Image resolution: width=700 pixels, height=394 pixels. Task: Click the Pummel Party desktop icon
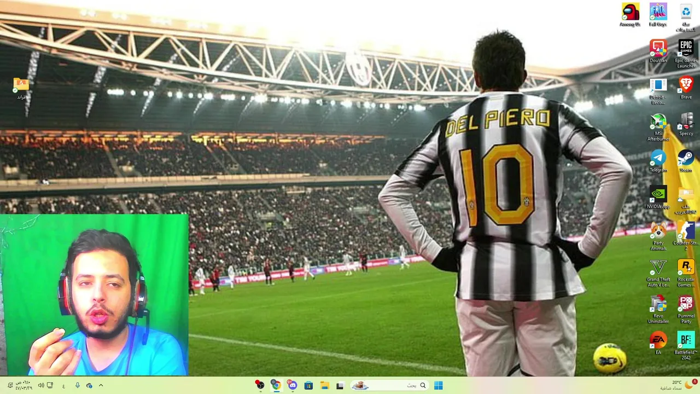click(x=686, y=310)
